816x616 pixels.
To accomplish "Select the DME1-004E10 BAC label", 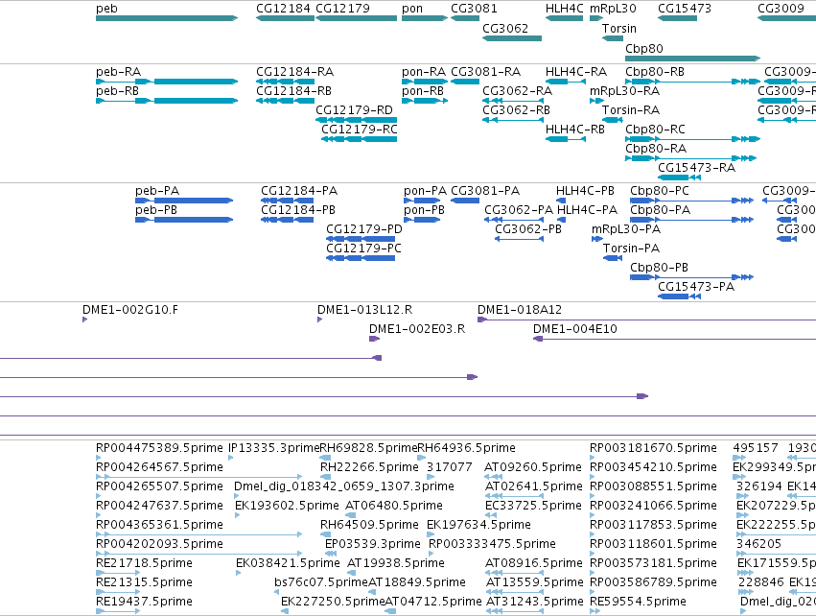I will click(575, 330).
